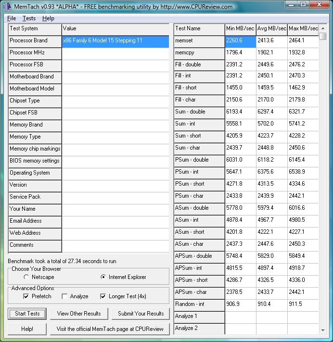Click the scroll up arrow in results table
This screenshot has height=342, width=333.
point(323,29)
